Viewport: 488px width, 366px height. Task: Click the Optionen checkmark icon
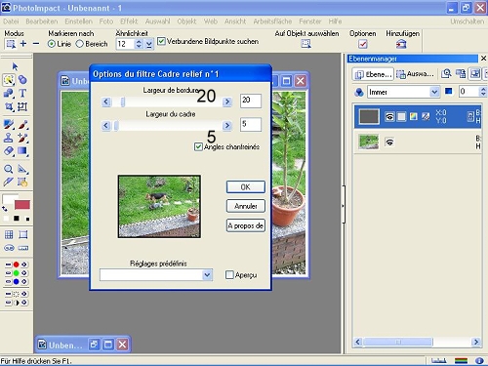(x=362, y=44)
